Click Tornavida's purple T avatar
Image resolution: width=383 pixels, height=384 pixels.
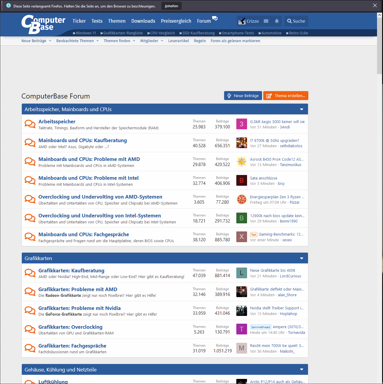pos(242,329)
